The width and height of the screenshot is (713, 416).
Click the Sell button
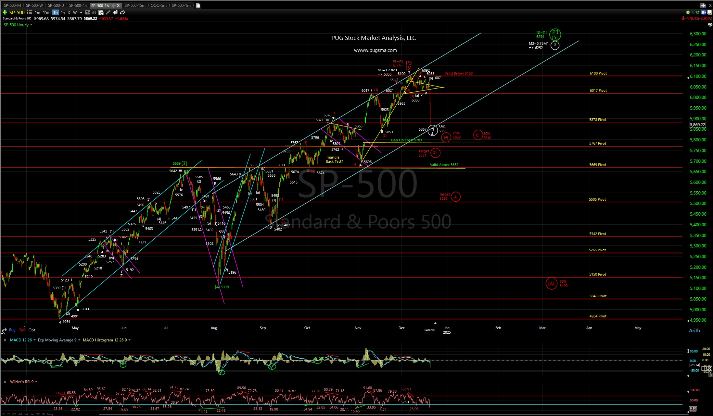pyautogui.click(x=22, y=330)
